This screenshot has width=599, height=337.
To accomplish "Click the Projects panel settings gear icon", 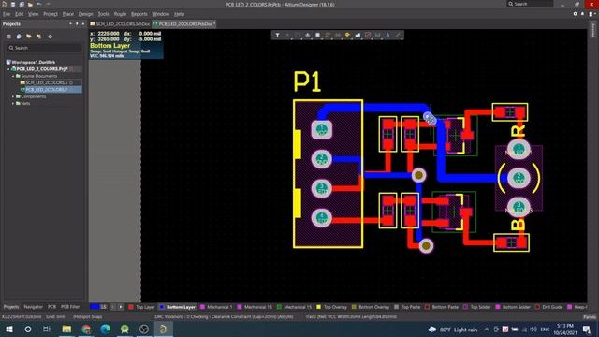I will pos(50,37).
